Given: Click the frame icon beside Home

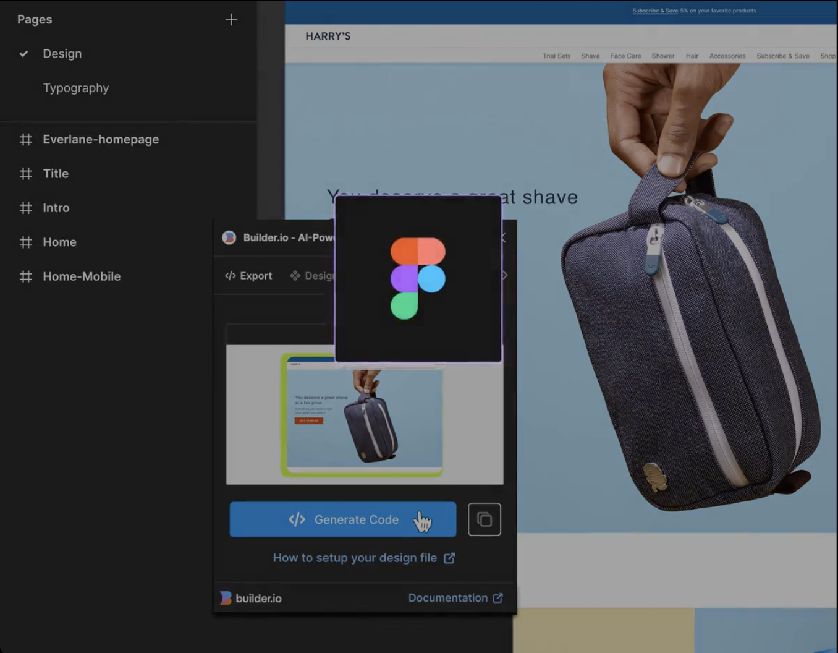Looking at the screenshot, I should point(26,242).
